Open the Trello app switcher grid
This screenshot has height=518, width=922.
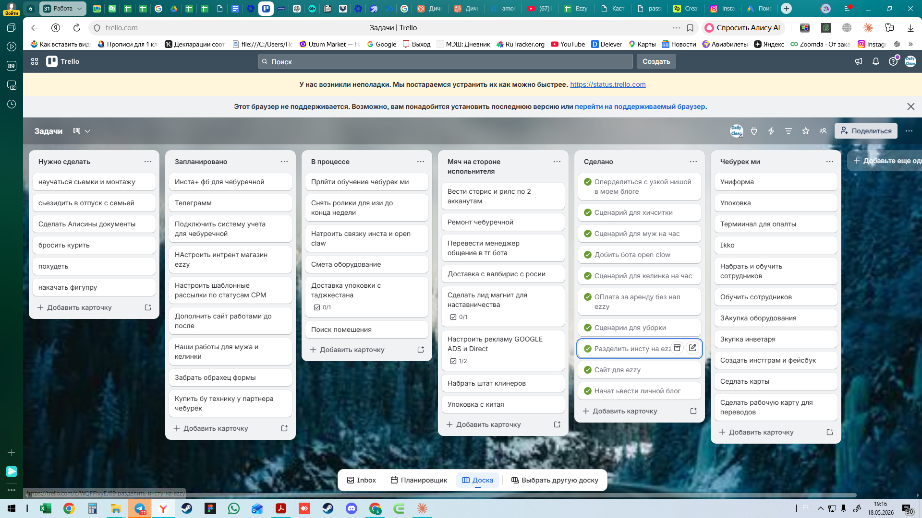coord(35,61)
